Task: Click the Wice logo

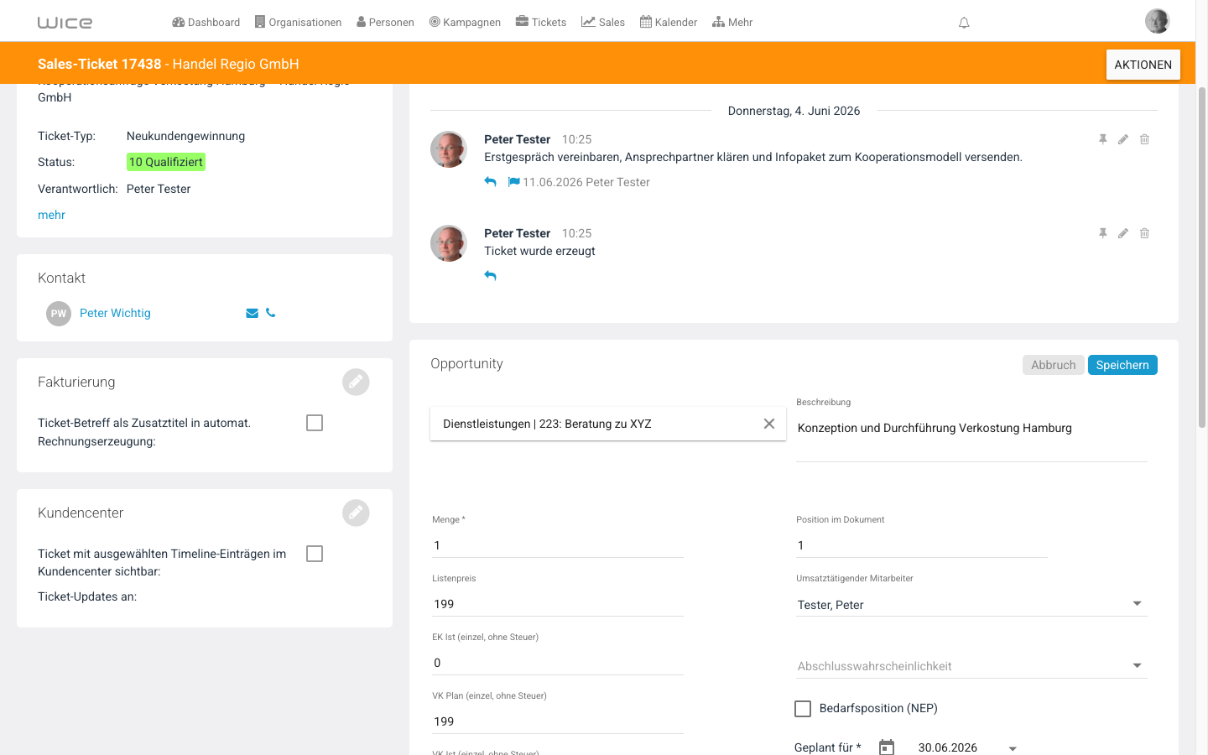Action: coord(65,23)
